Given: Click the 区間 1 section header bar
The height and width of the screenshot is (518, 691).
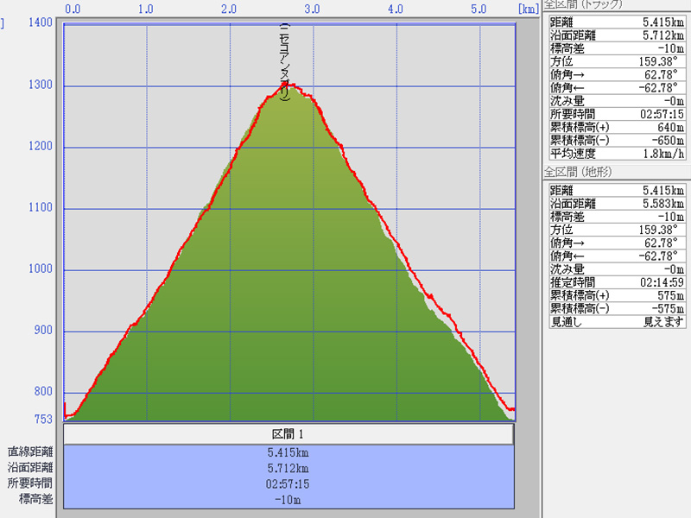Looking at the screenshot, I should tap(288, 434).
